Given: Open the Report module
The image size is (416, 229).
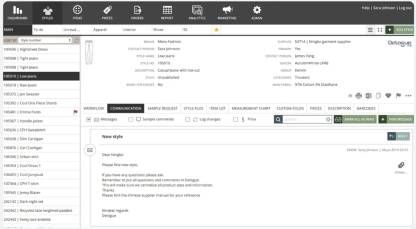Looking at the screenshot, I should [167, 13].
